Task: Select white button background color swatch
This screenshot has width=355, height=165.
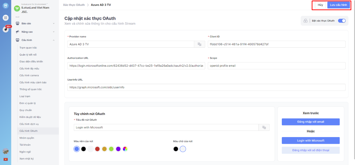Action: (x=91, y=149)
